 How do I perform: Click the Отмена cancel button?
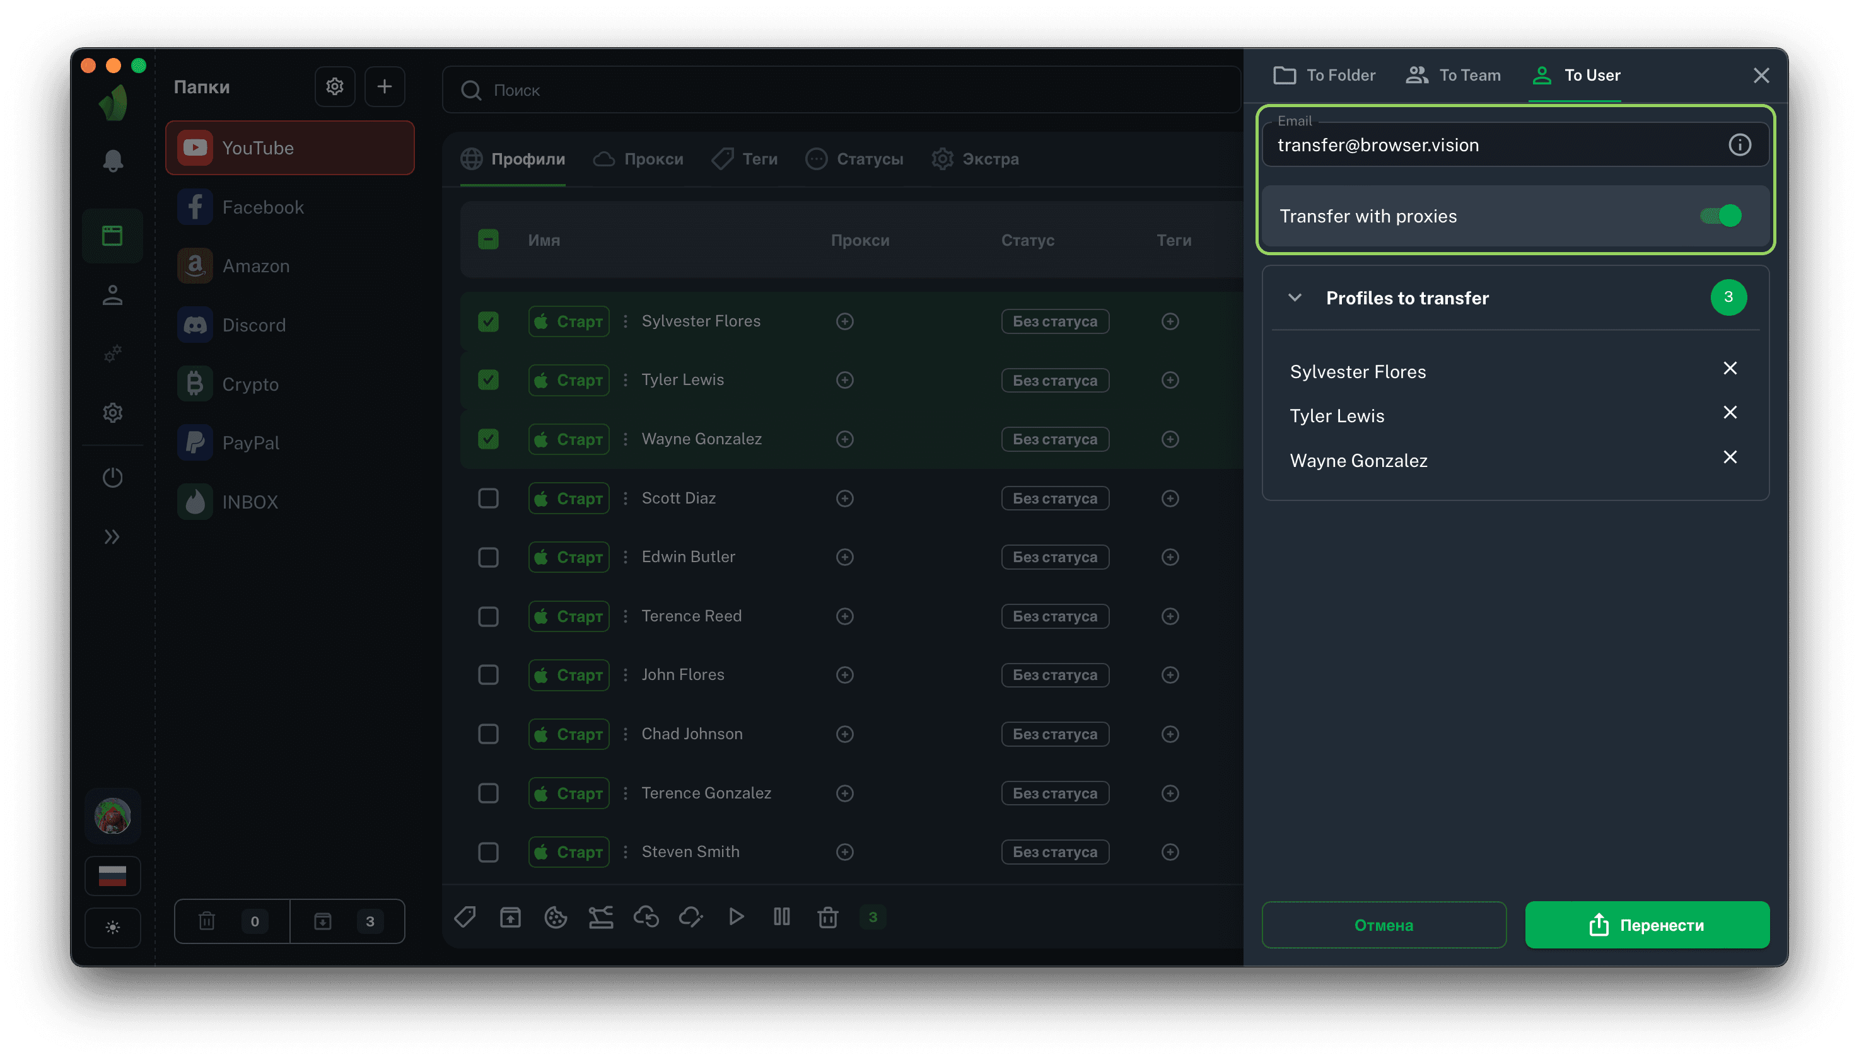[1384, 925]
